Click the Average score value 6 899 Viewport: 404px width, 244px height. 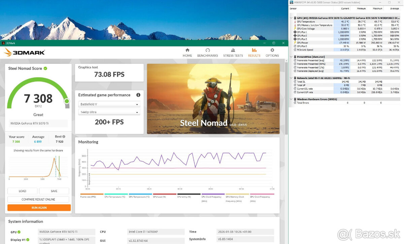[x=38, y=142]
